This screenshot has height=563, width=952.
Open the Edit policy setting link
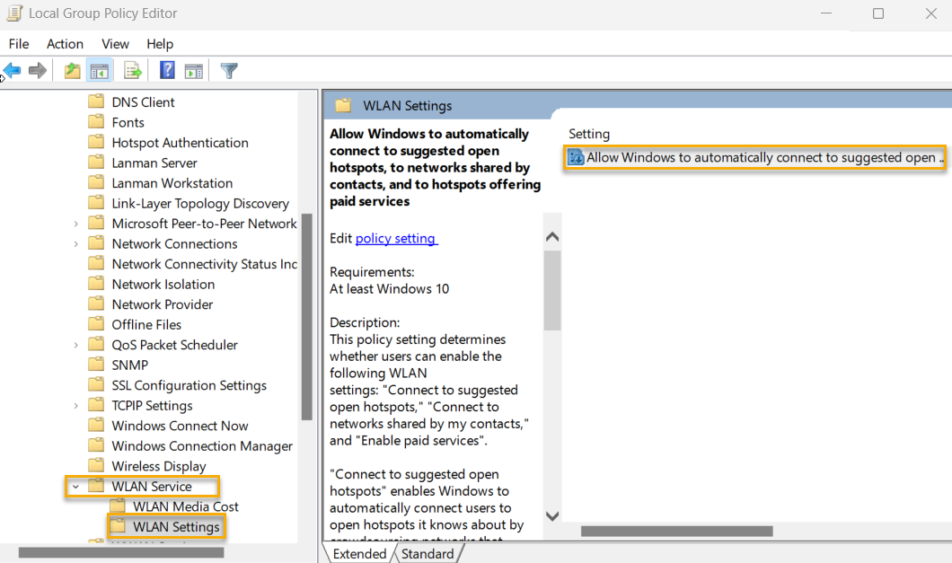[x=396, y=238]
